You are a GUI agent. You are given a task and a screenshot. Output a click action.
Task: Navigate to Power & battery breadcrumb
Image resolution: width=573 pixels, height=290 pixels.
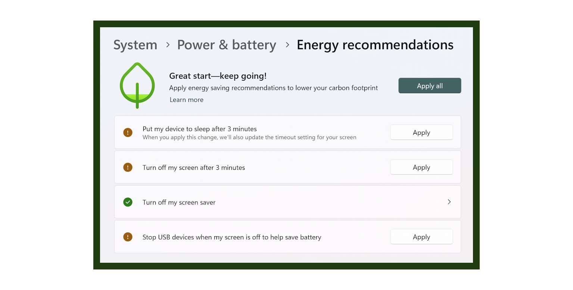coord(227,44)
